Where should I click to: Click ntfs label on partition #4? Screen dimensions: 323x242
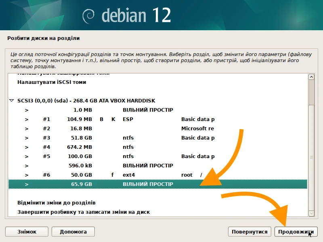(128, 147)
